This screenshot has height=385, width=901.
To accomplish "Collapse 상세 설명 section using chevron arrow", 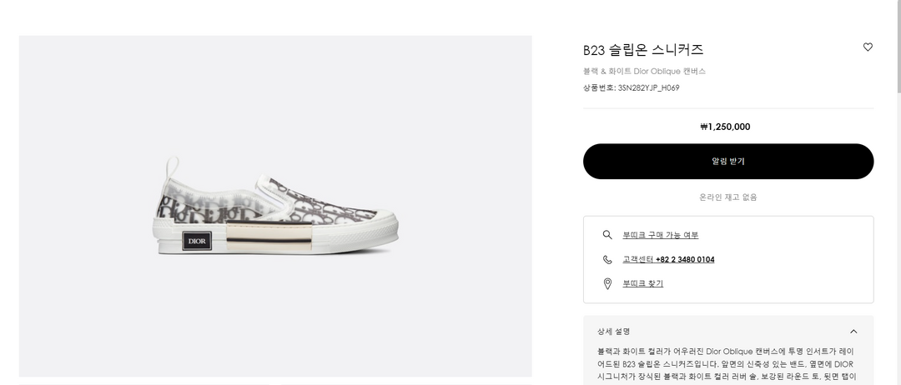I will pyautogui.click(x=853, y=332).
